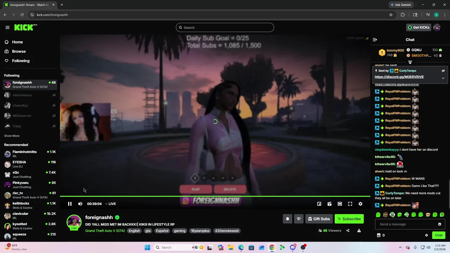The height and width of the screenshot is (253, 450).
Task: Click the Get KICKs button
Action: point(418,27)
